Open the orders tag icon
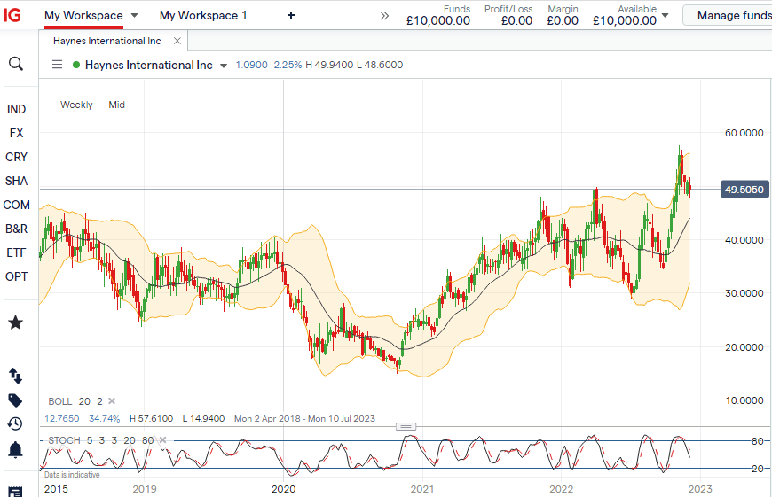The image size is (772, 497). 16,400
